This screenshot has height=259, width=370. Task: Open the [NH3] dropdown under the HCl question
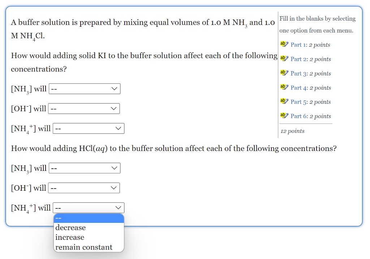[85, 168]
